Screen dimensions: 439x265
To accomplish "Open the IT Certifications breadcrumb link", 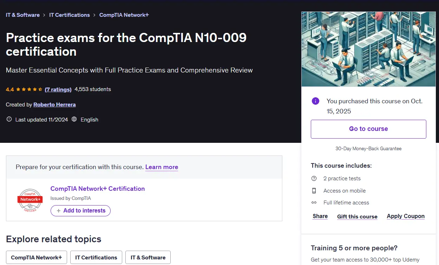I will pyautogui.click(x=70, y=15).
